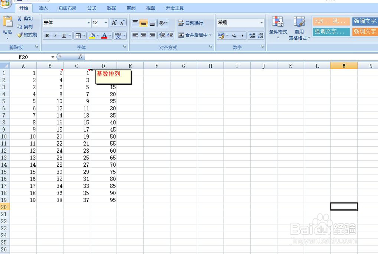Click the Paste clipboard icon
378x254 pixels.
pyautogui.click(x=8, y=22)
